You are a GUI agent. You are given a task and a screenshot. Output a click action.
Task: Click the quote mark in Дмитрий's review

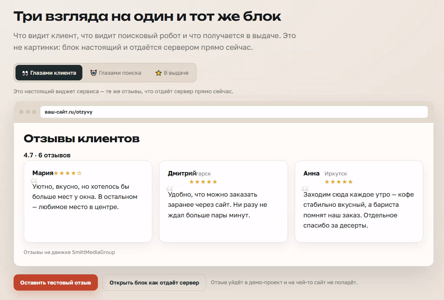(x=170, y=189)
